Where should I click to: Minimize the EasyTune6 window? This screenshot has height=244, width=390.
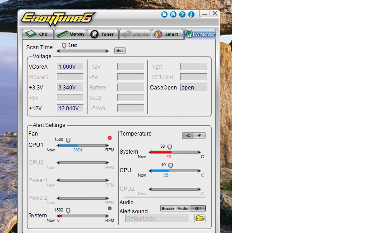[x=204, y=14]
